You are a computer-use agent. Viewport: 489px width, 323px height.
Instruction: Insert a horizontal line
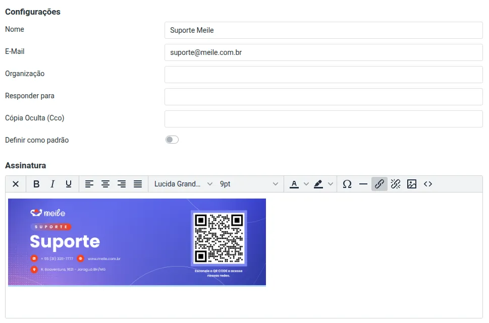363,184
